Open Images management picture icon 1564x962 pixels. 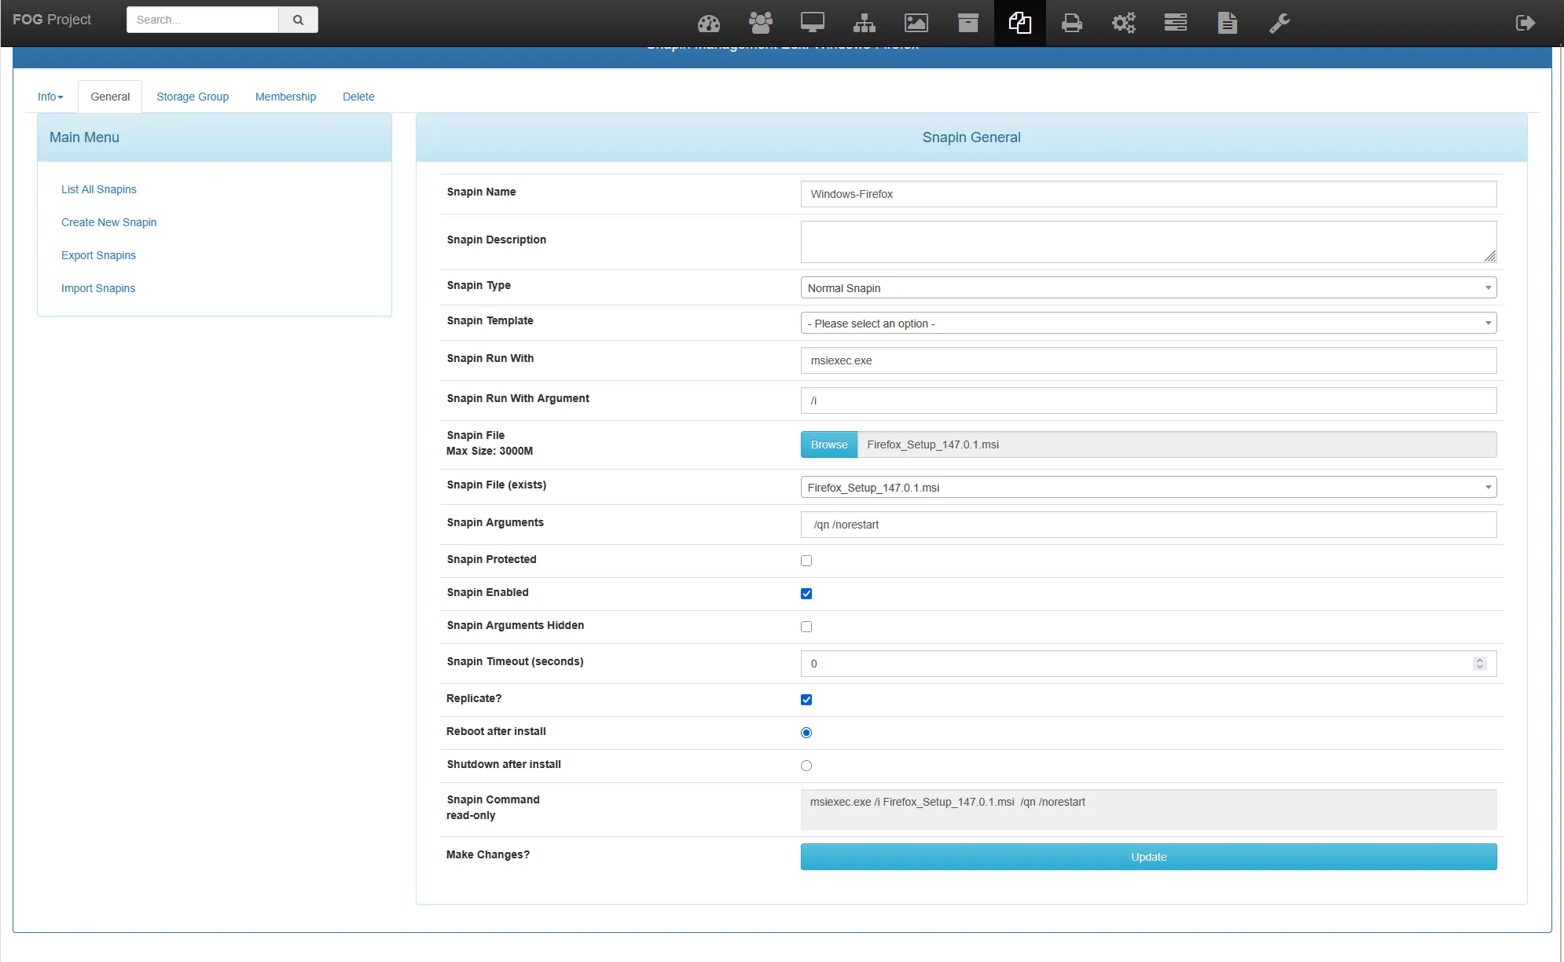[916, 23]
